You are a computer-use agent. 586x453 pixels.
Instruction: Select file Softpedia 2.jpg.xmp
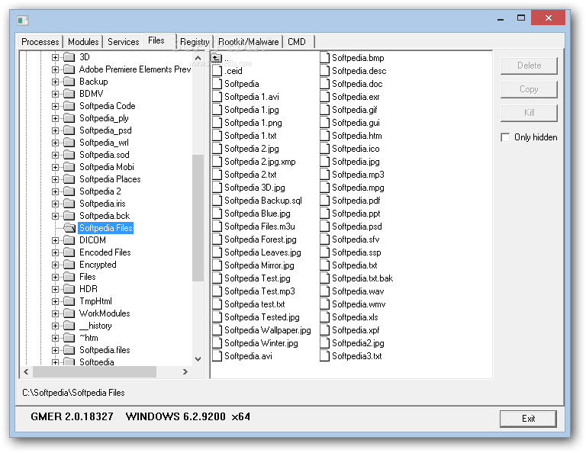[260, 162]
